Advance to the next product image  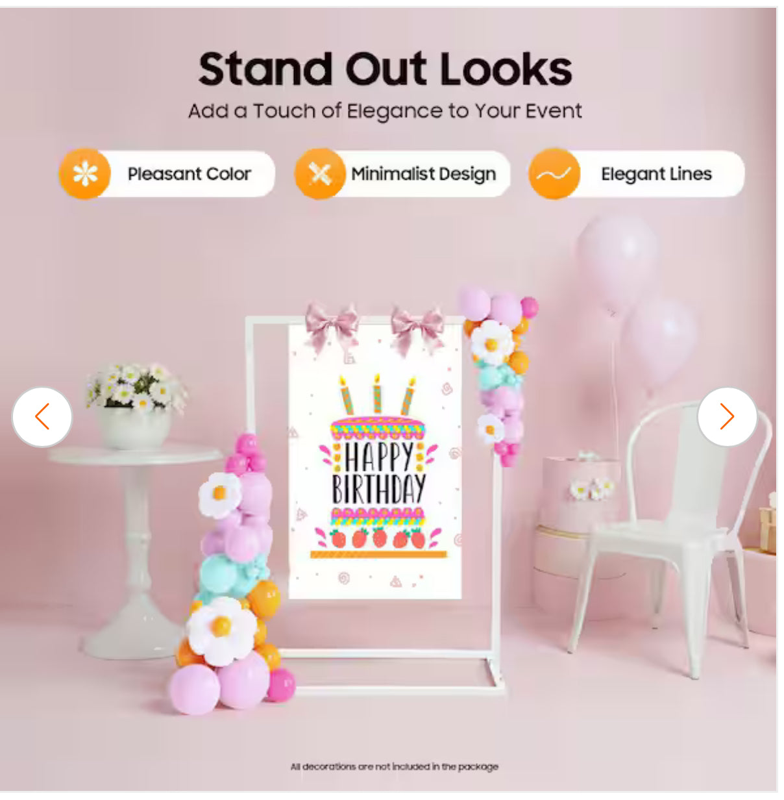click(727, 417)
